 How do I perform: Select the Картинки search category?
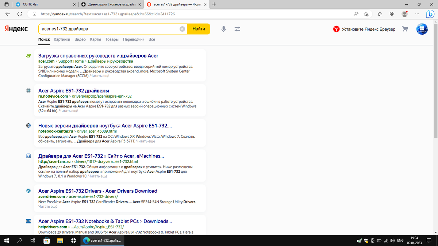[x=62, y=39]
